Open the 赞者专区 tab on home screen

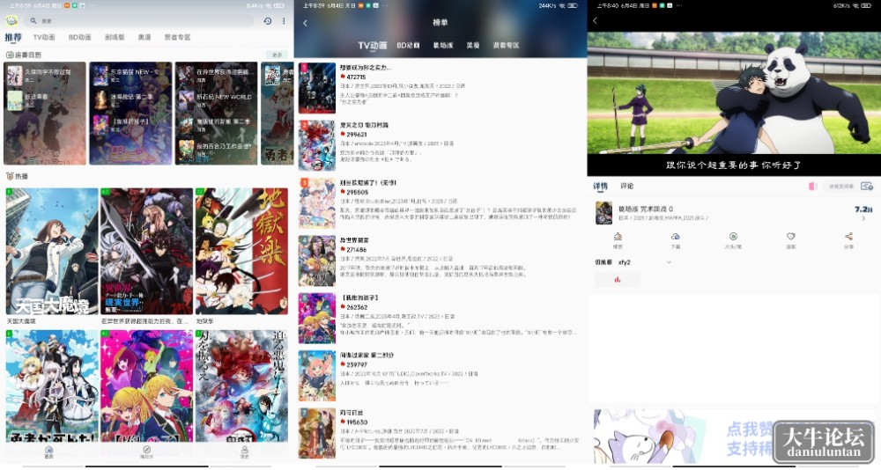[x=178, y=37]
